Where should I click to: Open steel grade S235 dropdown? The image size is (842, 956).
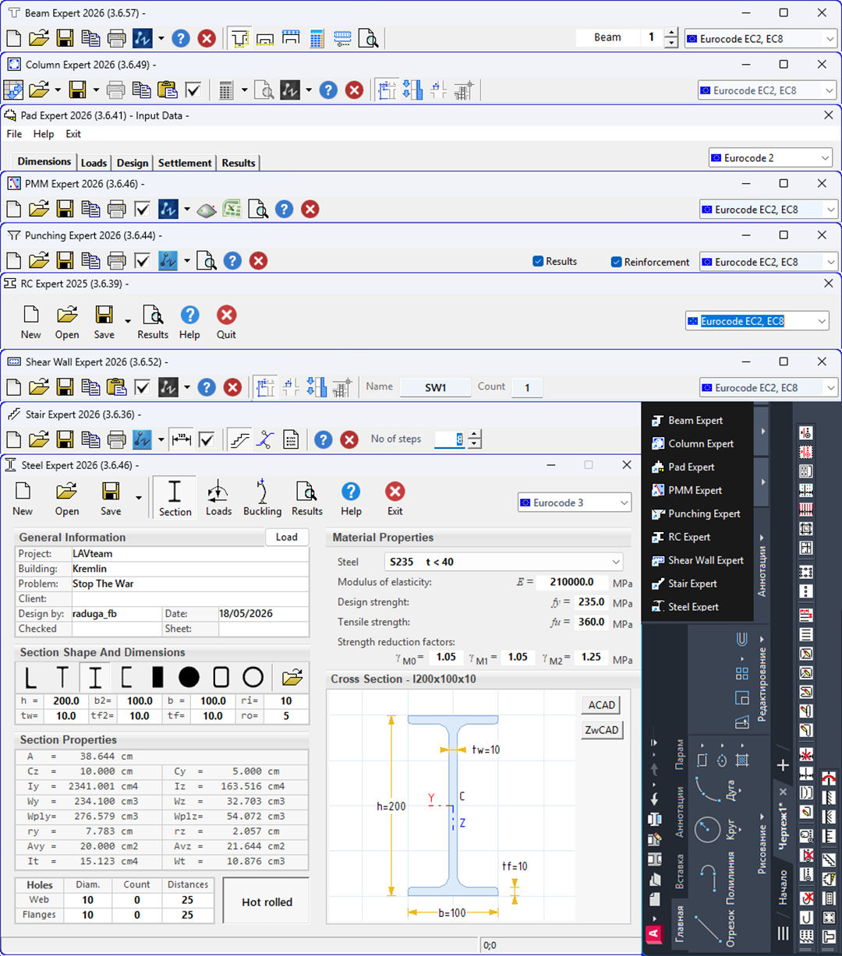tap(504, 562)
